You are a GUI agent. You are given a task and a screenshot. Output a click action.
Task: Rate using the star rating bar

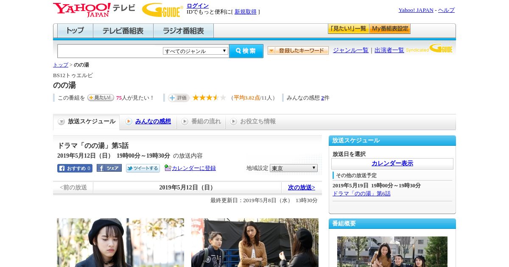[x=209, y=98]
